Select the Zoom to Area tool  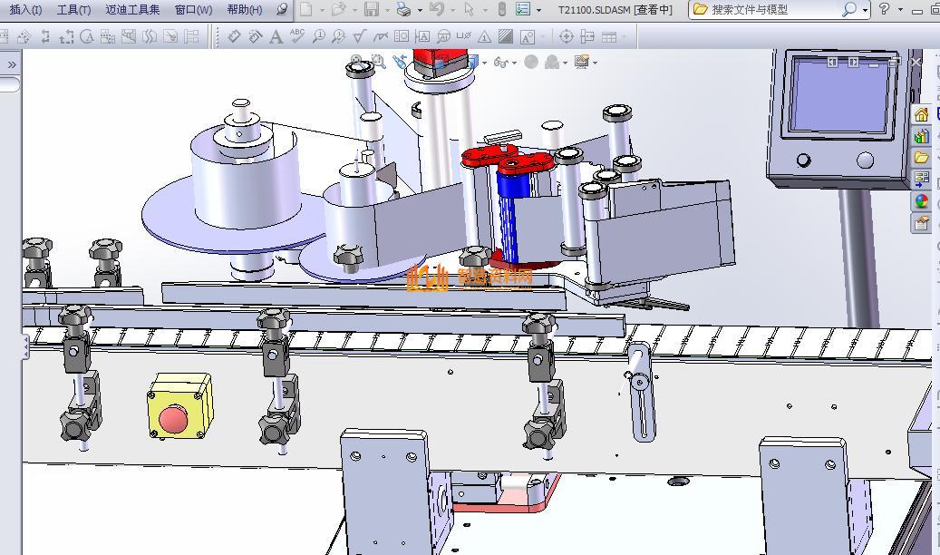click(378, 63)
